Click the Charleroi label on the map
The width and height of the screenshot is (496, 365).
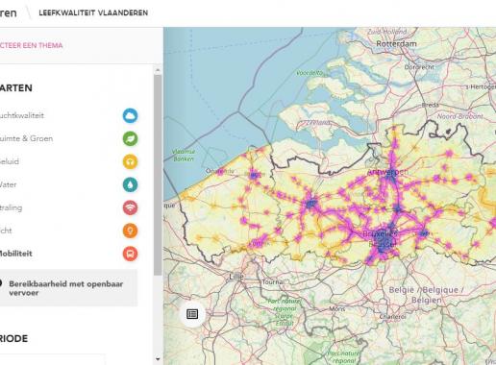[x=392, y=317]
